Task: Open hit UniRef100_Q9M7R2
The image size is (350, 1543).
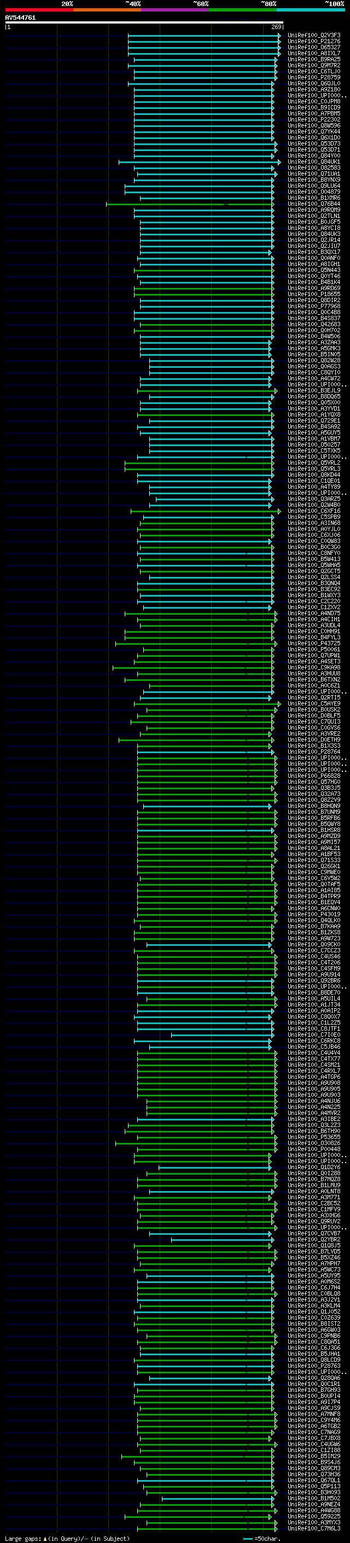Action: click(x=314, y=65)
